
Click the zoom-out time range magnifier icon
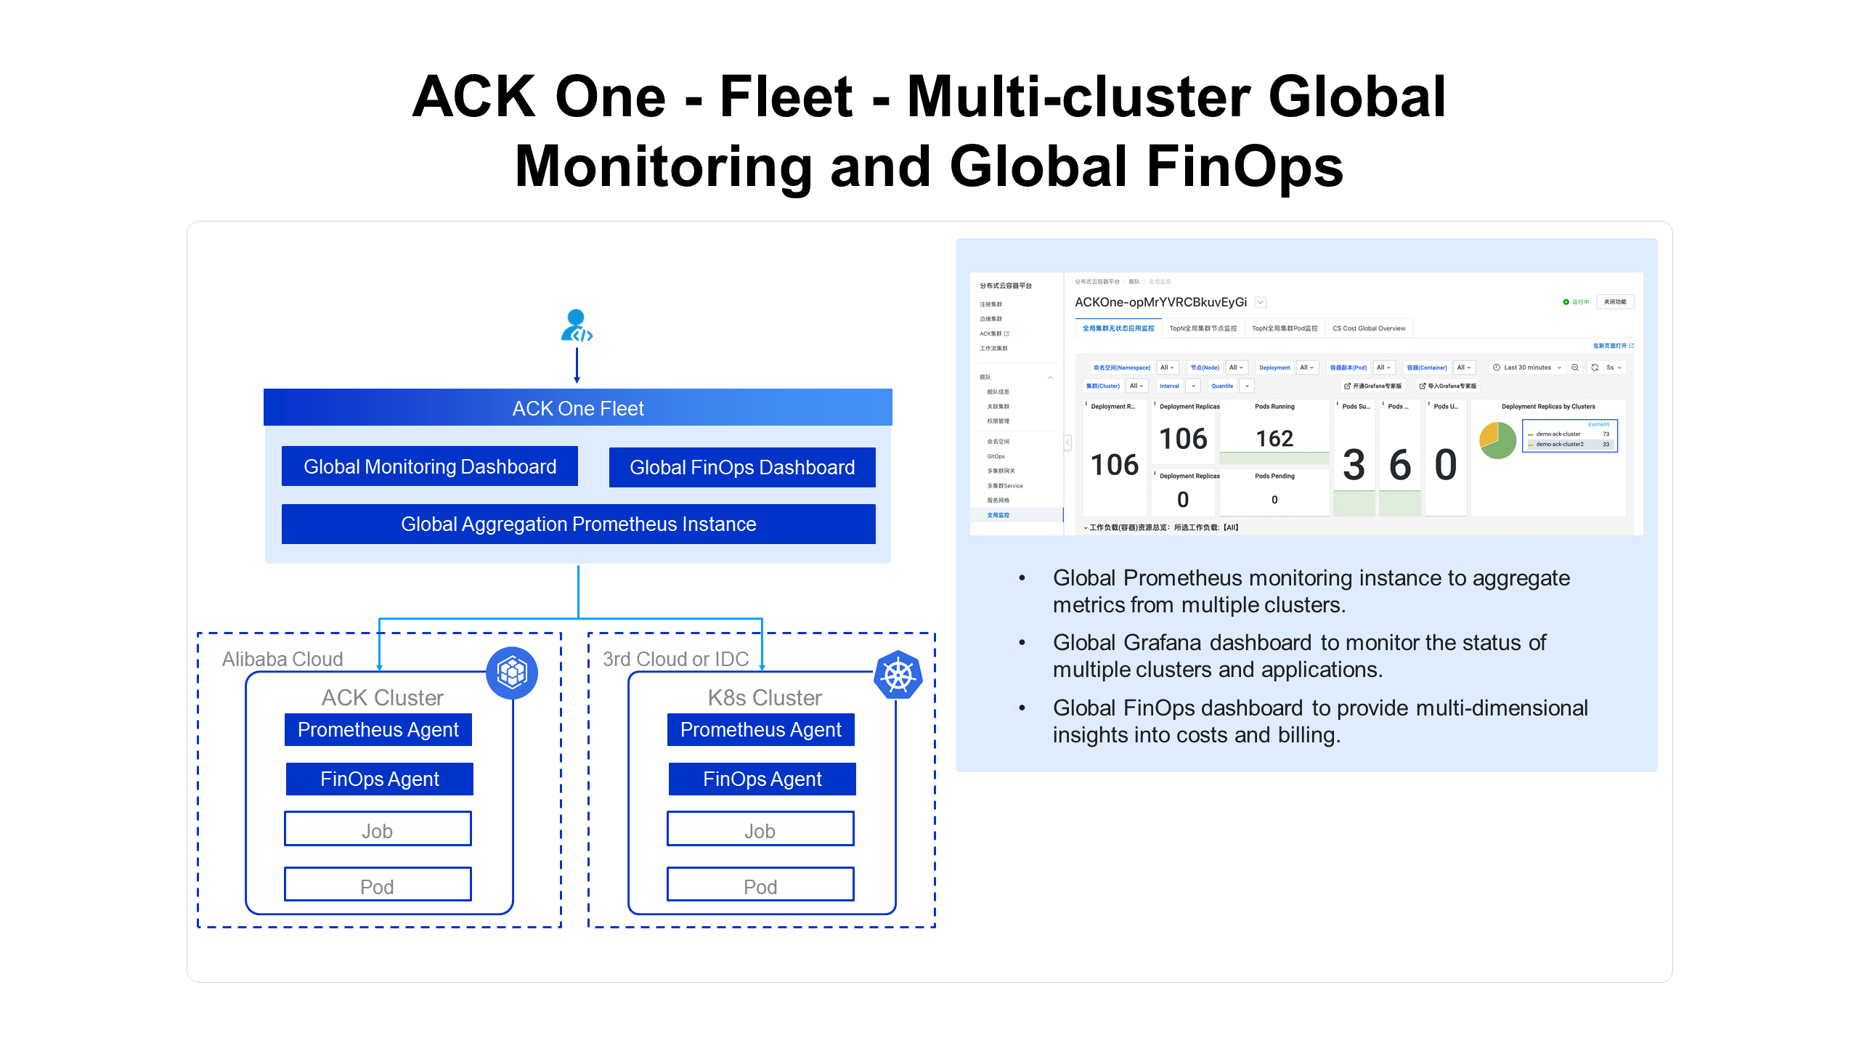1574,368
